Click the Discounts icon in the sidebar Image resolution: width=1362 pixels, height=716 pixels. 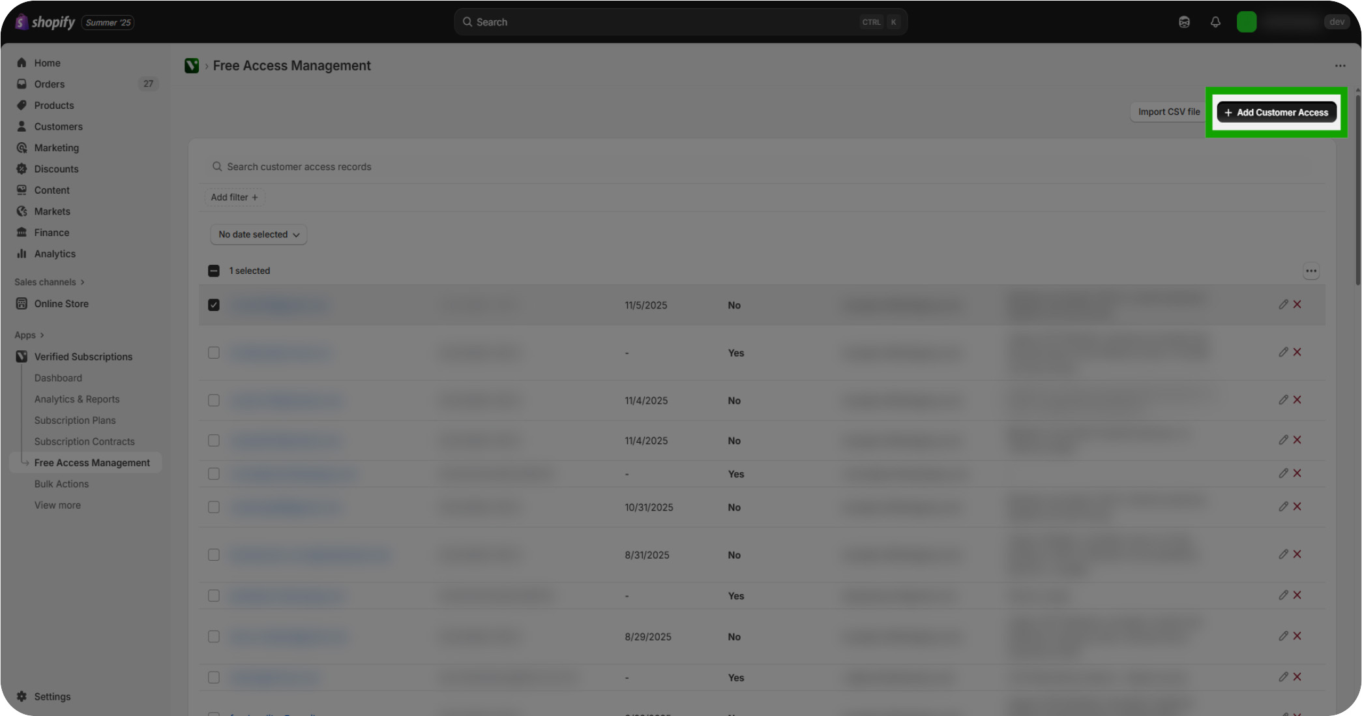coord(22,169)
